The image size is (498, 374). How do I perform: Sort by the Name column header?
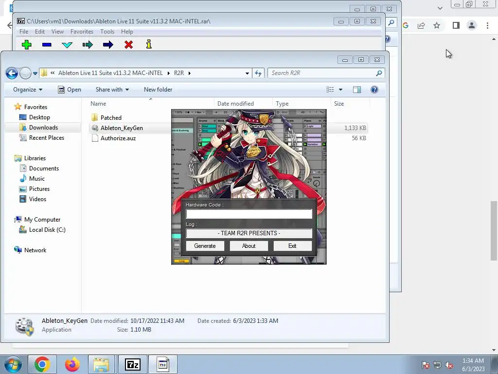tap(98, 104)
